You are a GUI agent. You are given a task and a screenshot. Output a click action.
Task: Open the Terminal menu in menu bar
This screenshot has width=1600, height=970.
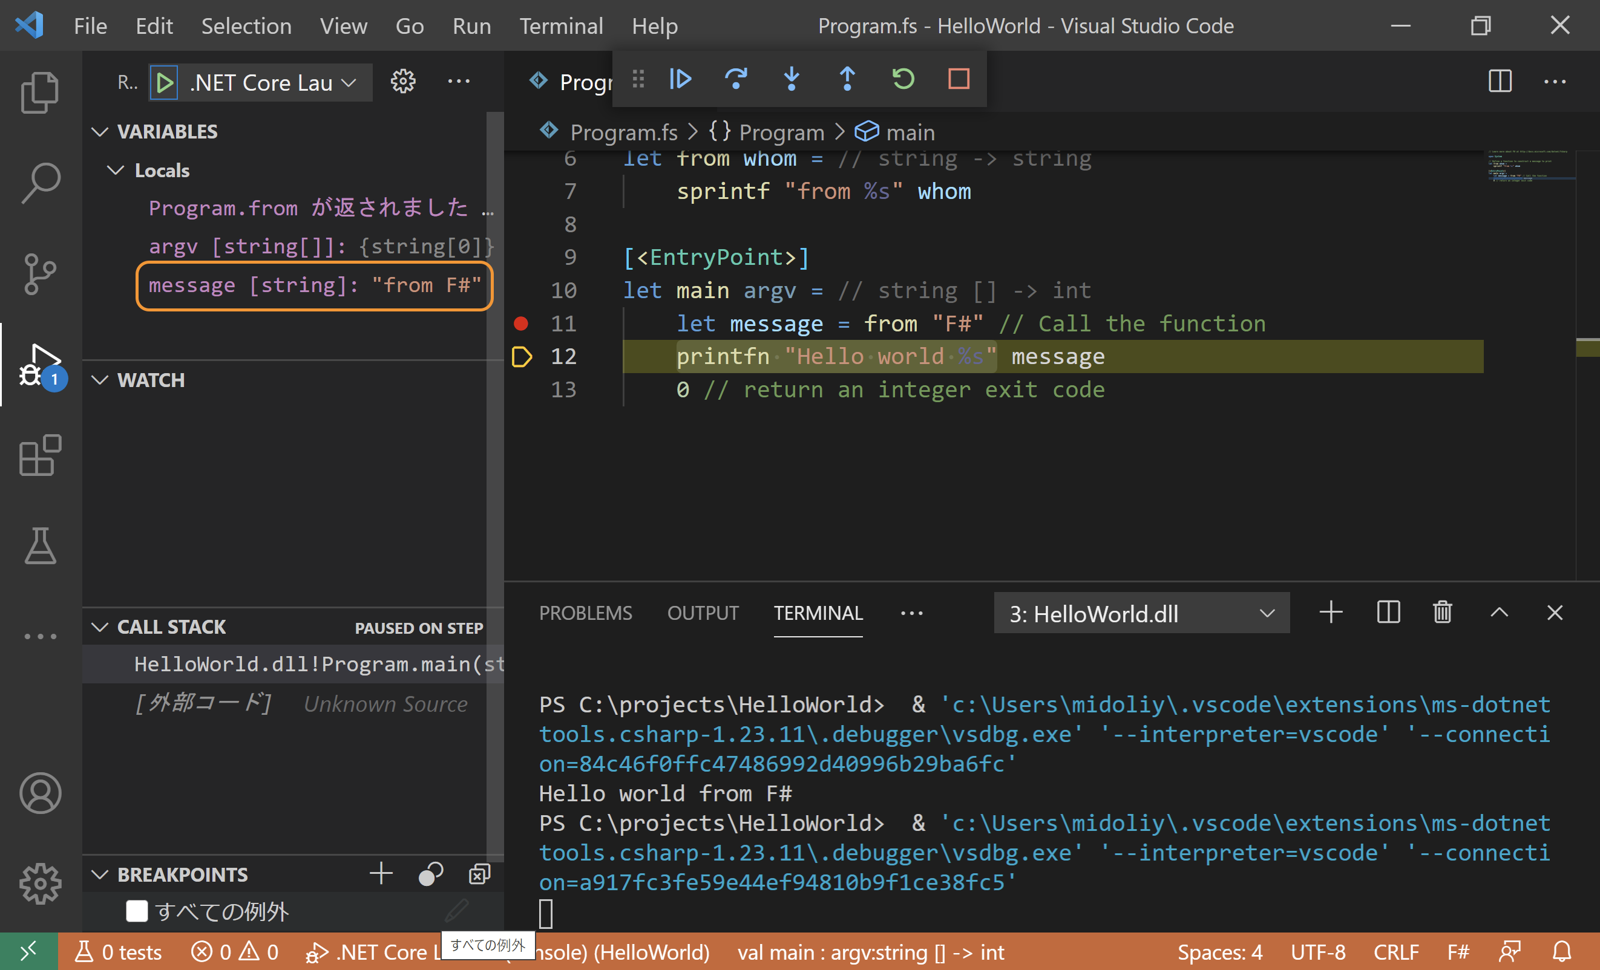click(560, 26)
